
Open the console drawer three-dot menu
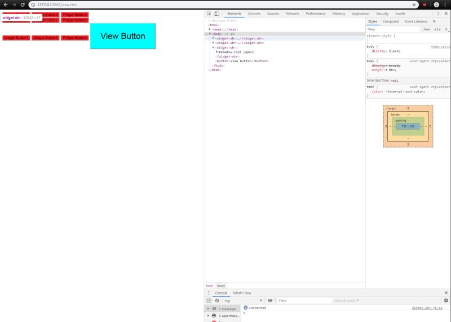click(x=209, y=293)
